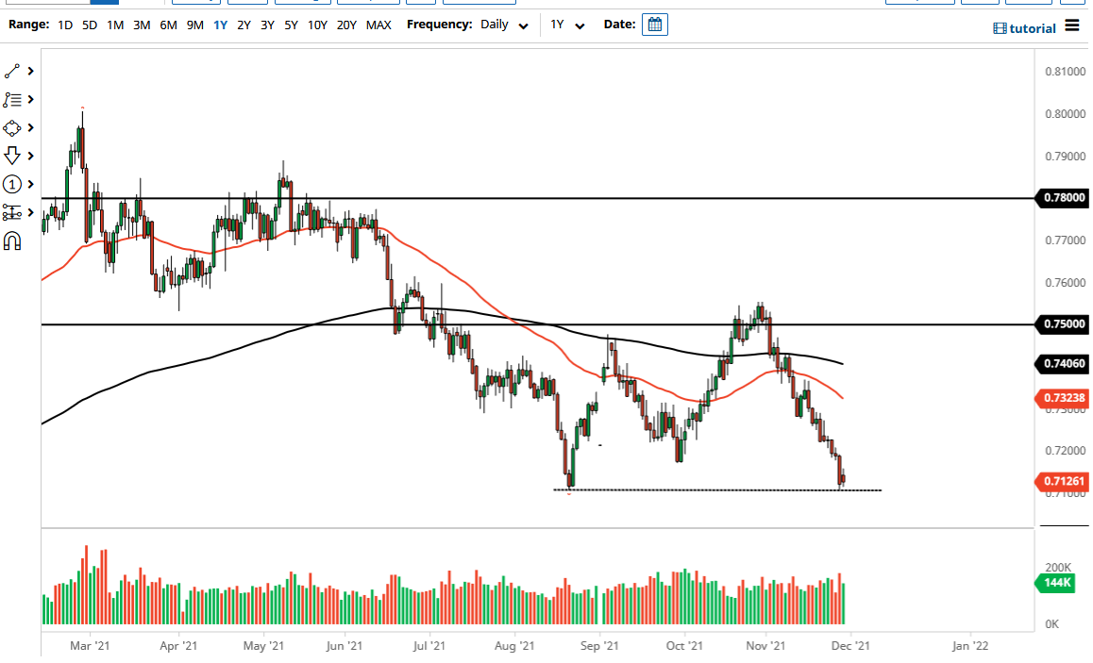Enable the magnet snapping tool
This screenshot has height=663, width=1093.
click(12, 240)
